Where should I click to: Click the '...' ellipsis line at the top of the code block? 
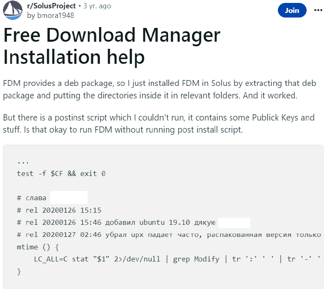[23, 162]
